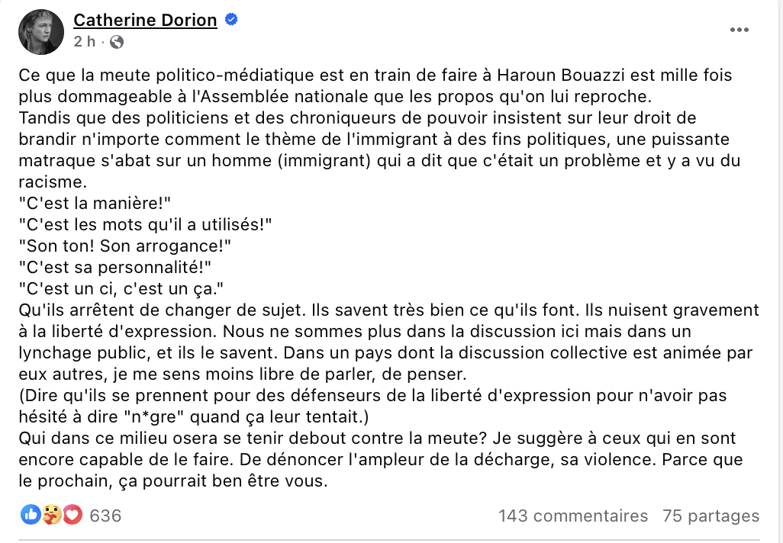Image resolution: width=783 pixels, height=543 pixels.
Task: Click the opening sentence mentioning Haroun Bouazzi
Action: (x=375, y=85)
